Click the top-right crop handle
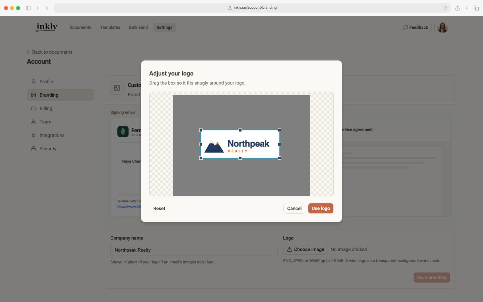The height and width of the screenshot is (302, 483). [279, 130]
